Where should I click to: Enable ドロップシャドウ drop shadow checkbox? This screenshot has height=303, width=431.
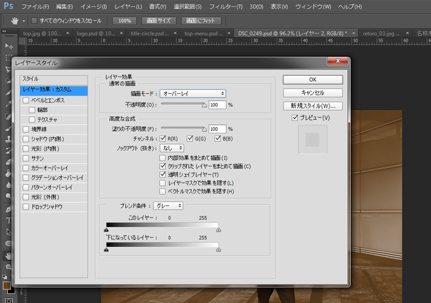coord(26,207)
